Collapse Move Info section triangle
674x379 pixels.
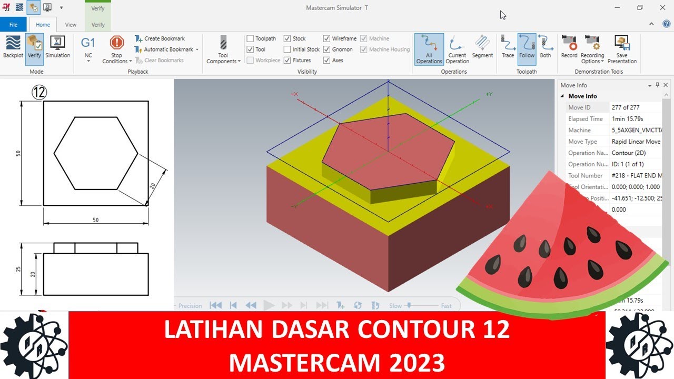[x=562, y=96]
